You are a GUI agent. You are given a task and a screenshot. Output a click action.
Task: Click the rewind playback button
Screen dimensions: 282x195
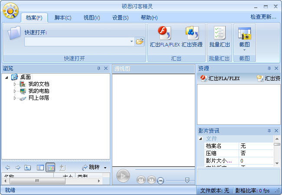coord(141,180)
